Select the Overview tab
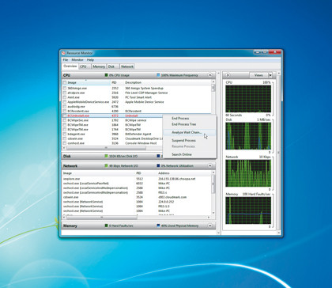Image resolution: width=332 pixels, height=288 pixels. pyautogui.click(x=70, y=66)
